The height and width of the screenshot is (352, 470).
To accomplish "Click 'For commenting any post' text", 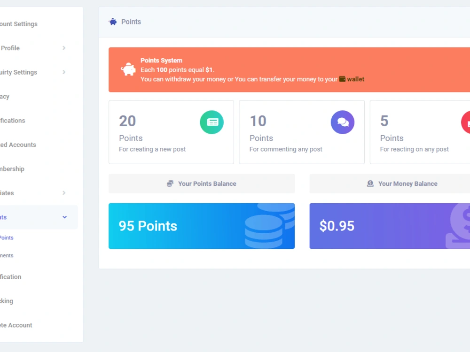I will [286, 149].
